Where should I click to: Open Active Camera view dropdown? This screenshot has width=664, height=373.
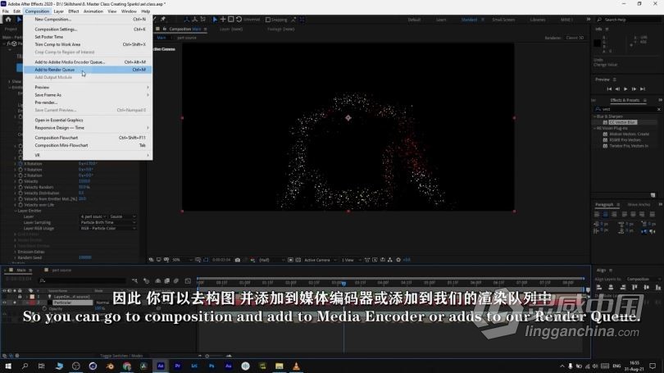click(x=321, y=260)
